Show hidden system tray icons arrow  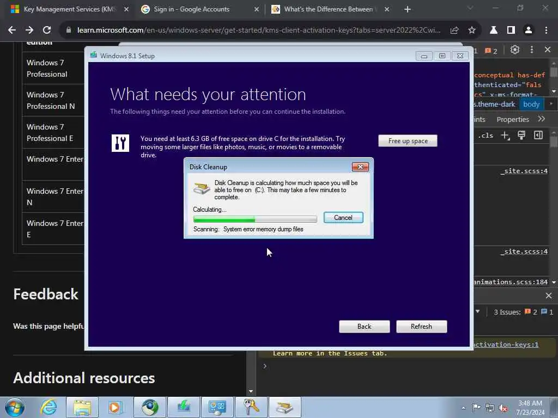(463, 408)
